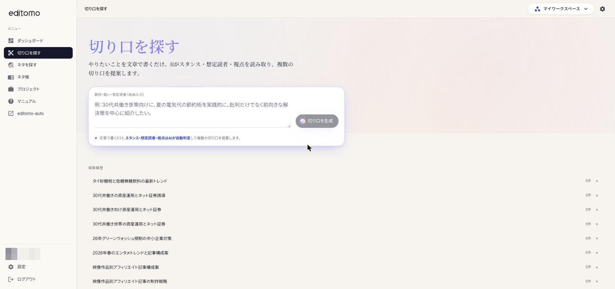Image resolution: width=615 pixels, height=289 pixels.
Task: Click the scissors icon for 切り口を探す
Action: [x=11, y=53]
